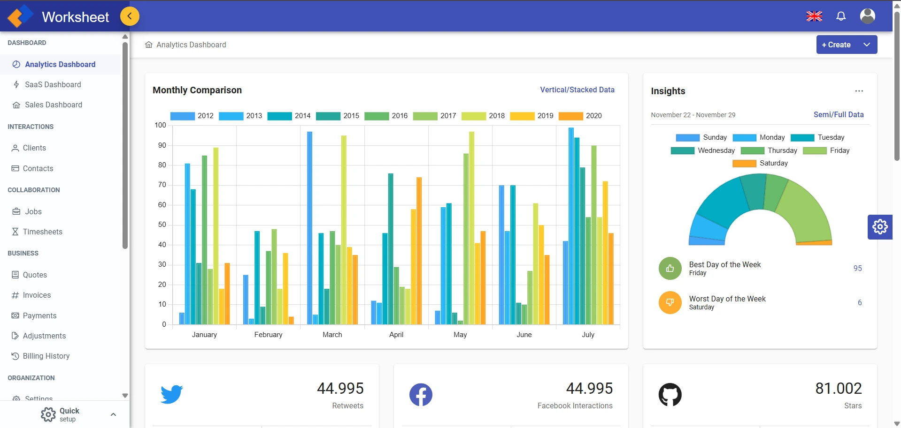Click the thumbs-up Best Day icon
The width and height of the screenshot is (901, 428).
click(x=670, y=268)
